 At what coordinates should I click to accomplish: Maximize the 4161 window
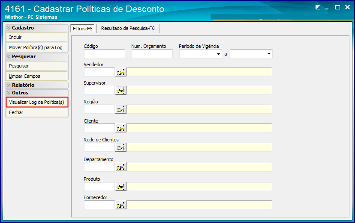click(x=337, y=7)
